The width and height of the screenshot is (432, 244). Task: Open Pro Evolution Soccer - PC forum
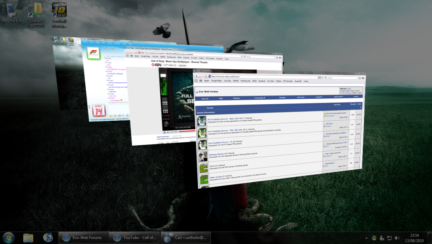(220, 143)
